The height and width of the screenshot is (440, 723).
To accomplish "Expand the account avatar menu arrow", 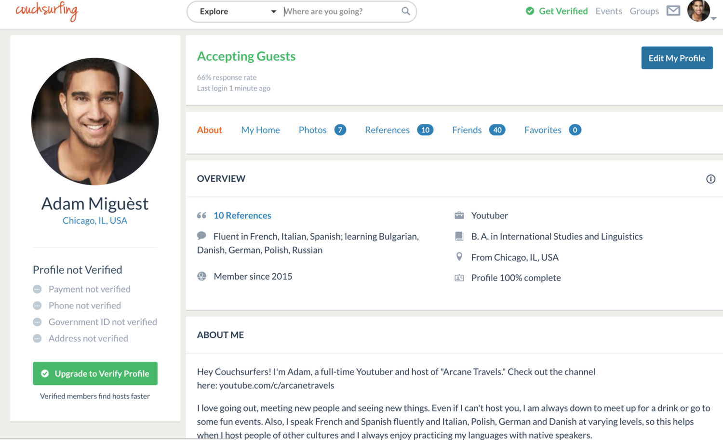I will pos(714,18).
